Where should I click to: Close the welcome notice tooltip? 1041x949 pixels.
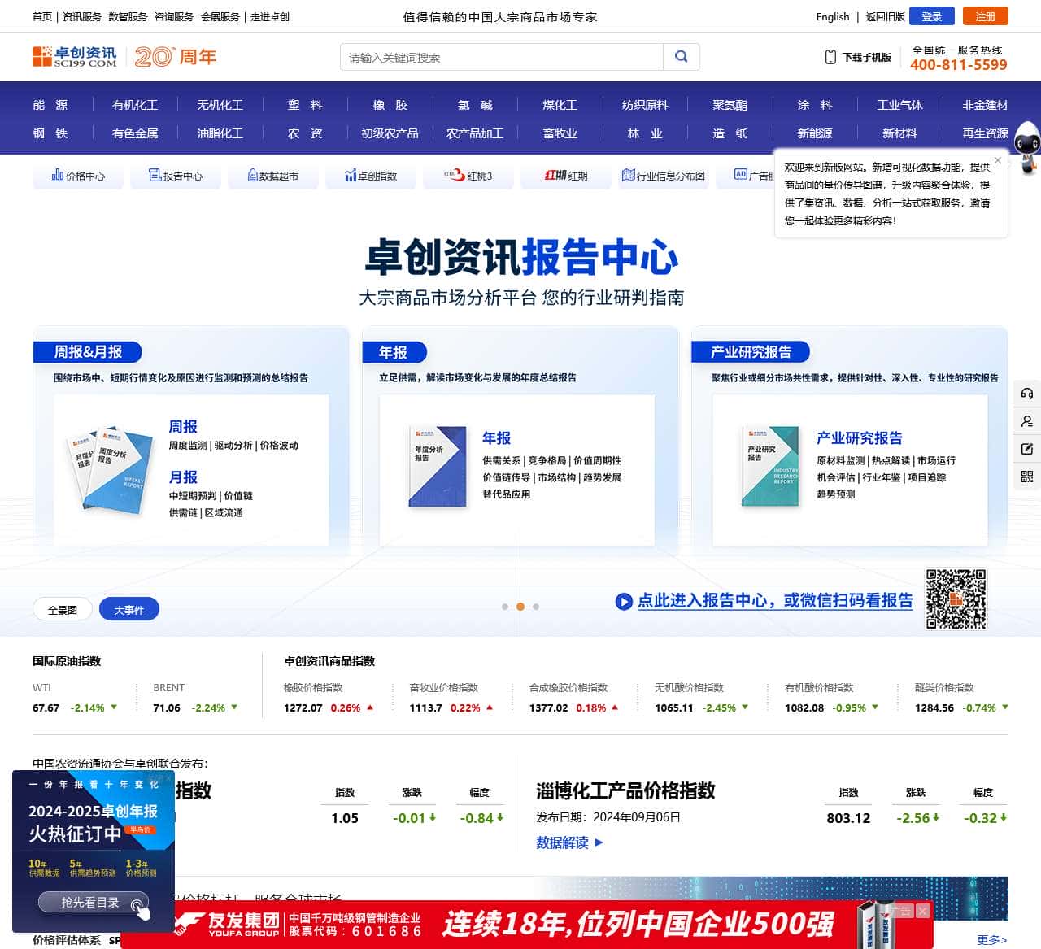(998, 160)
